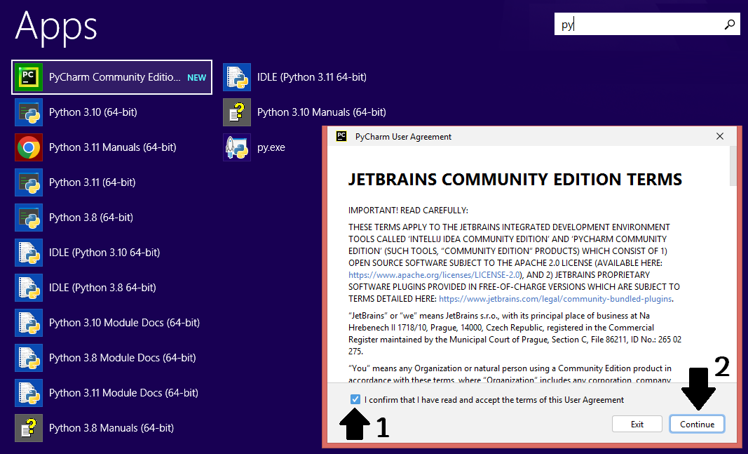Click the 'PyCharm User Agreement' window title
Viewport: 748px width, 454px height.
(403, 137)
